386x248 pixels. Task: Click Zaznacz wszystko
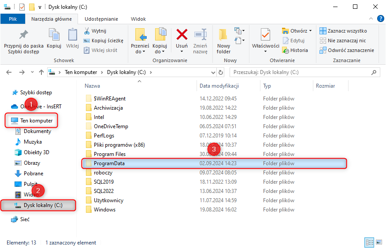343,31
